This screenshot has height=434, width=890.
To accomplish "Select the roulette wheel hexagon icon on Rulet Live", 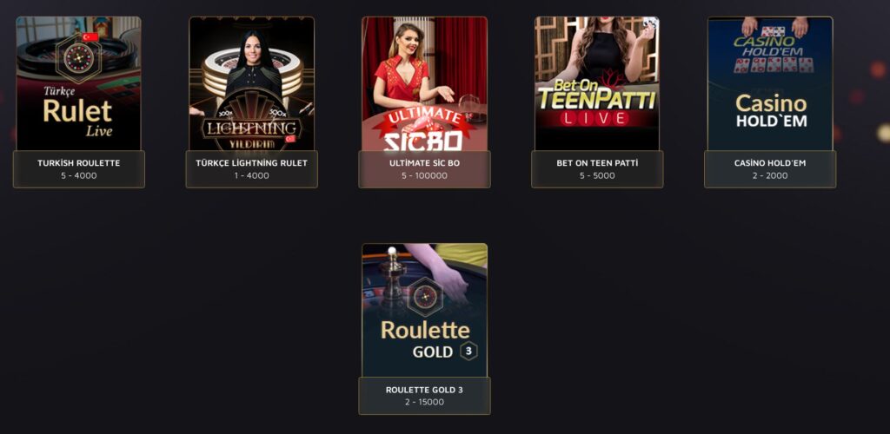I will [x=78, y=58].
